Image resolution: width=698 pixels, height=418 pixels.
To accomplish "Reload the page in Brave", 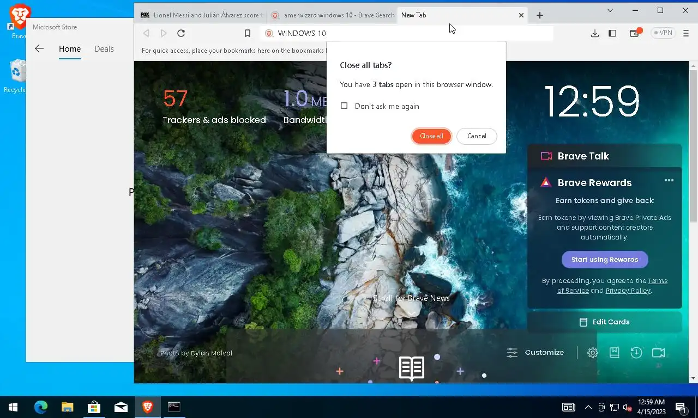I will pyautogui.click(x=181, y=33).
